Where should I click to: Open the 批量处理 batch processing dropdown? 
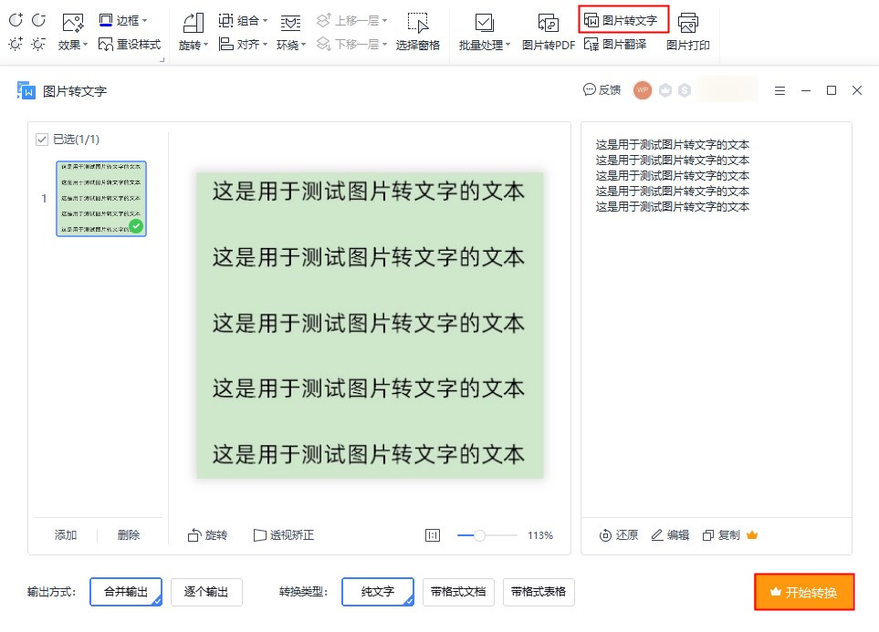[x=485, y=33]
